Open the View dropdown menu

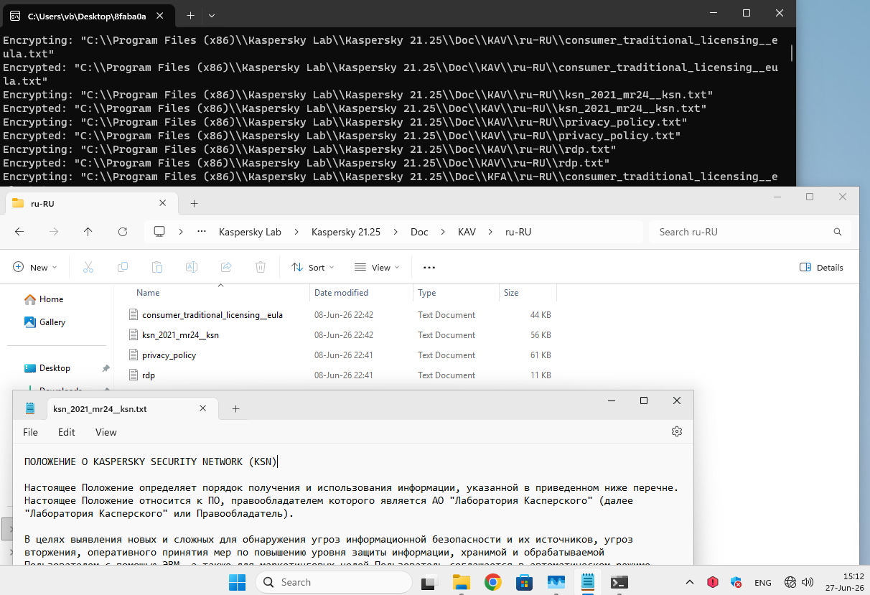(x=377, y=267)
